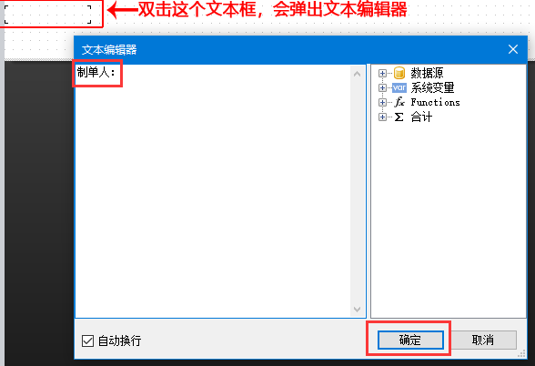Select the 合计 label in tree
Screen dimensions: 535x366
pos(421,117)
